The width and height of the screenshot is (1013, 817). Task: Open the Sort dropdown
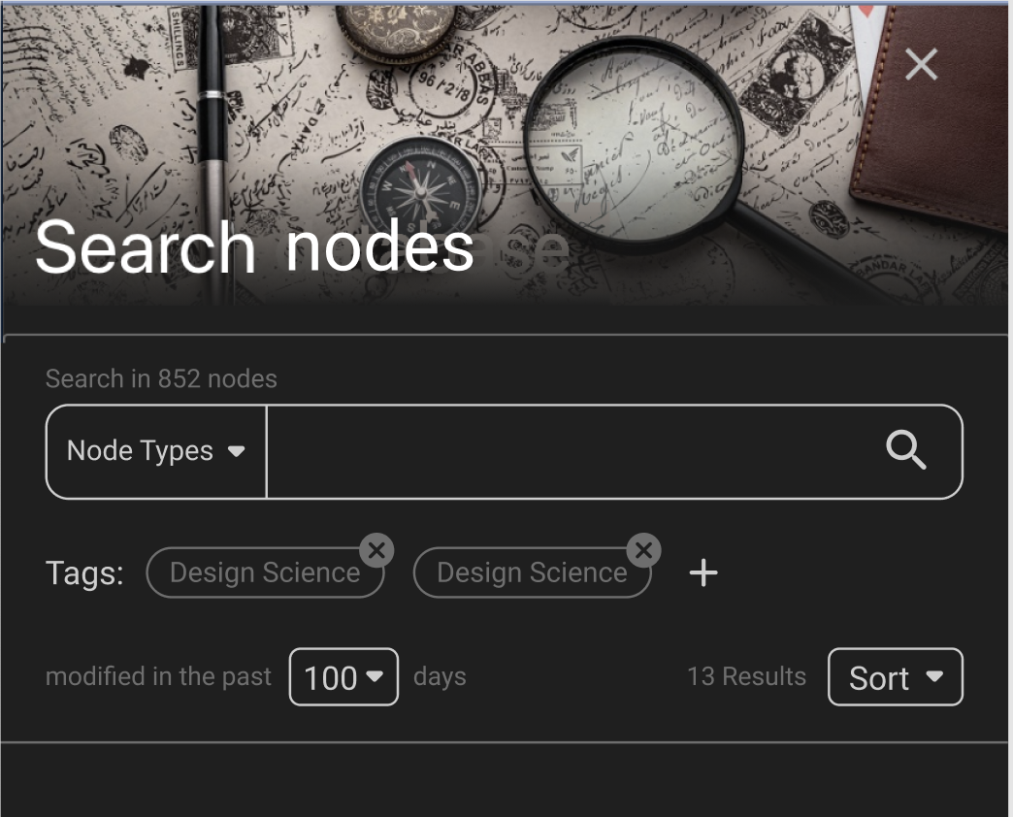(x=896, y=677)
